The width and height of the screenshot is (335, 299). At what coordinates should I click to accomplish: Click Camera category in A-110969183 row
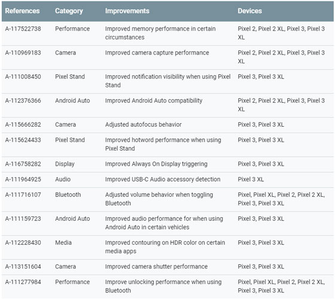pyautogui.click(x=65, y=53)
